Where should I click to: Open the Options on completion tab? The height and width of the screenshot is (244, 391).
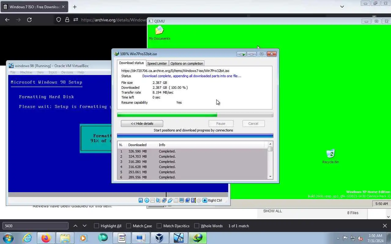tap(187, 63)
